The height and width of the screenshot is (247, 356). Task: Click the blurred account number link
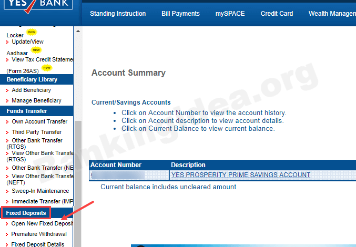118,175
